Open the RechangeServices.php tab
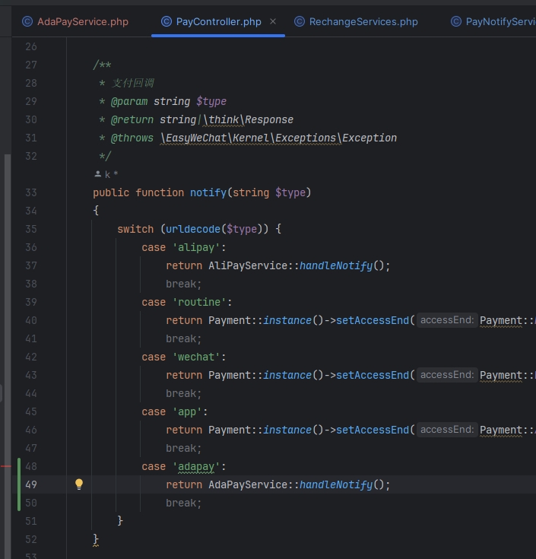This screenshot has width=536, height=559. [x=363, y=22]
